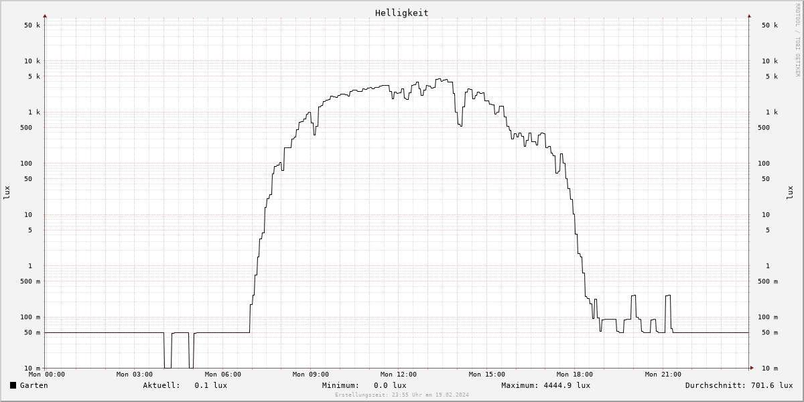
Task: Select the "10 m" tick on the right axis
Action: (x=770, y=368)
